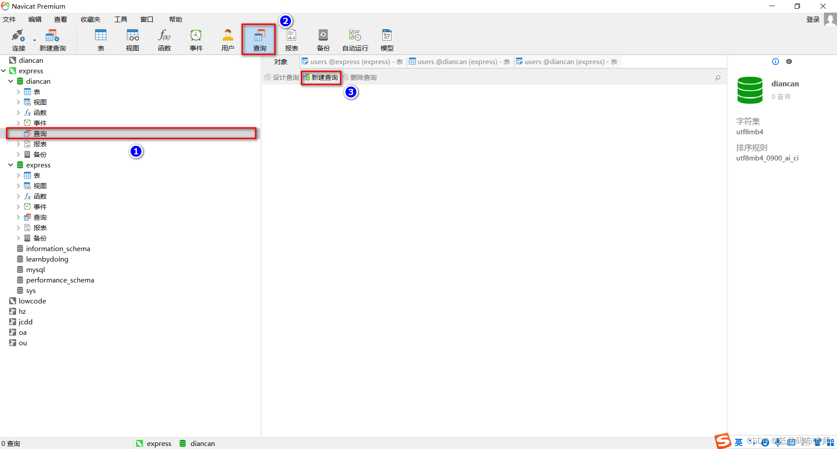Viewport: 837px width, 449px height.
Task: Open the Event (事件) toolbar icon
Action: tap(196, 40)
